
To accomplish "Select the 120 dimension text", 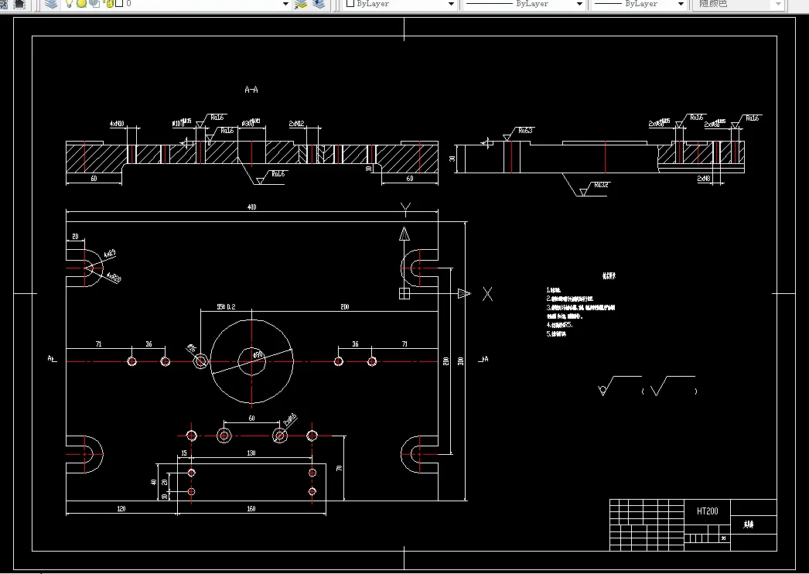I will [x=121, y=508].
